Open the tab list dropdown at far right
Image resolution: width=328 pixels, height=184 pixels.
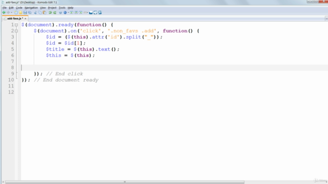coord(326,19)
